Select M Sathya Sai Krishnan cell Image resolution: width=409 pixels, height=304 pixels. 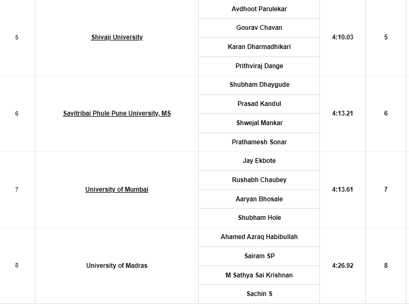[x=259, y=275]
